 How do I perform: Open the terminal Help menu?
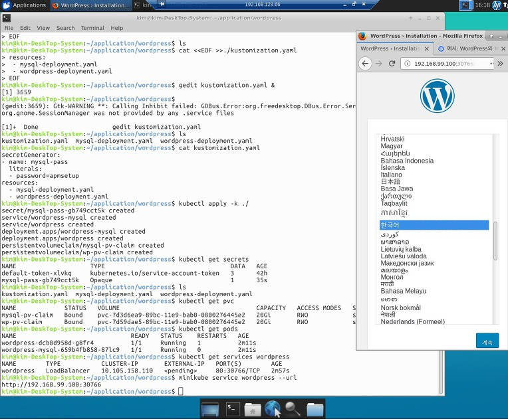pos(116,28)
